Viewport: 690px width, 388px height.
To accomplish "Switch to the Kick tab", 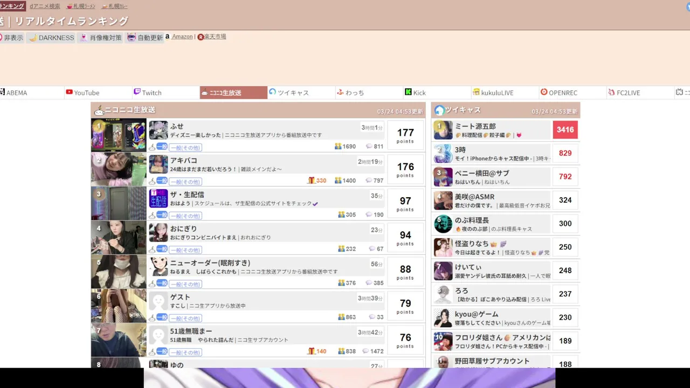I will pos(437,93).
